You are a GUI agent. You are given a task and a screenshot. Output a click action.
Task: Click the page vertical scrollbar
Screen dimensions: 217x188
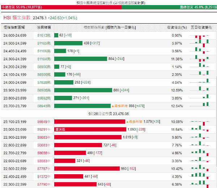pyautogui.click(x=216, y=121)
